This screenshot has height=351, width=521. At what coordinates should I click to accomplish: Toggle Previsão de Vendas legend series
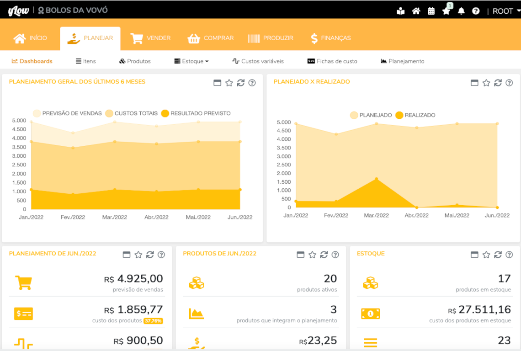point(67,113)
